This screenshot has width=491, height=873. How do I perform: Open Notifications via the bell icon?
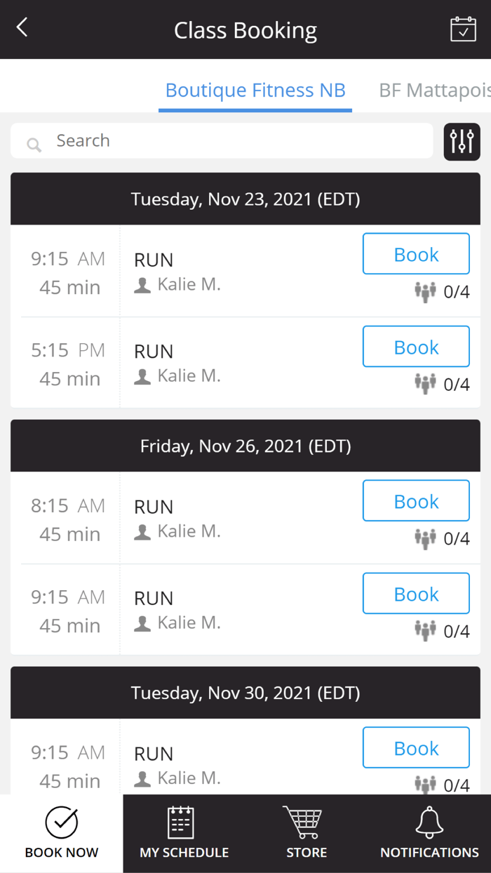click(429, 834)
